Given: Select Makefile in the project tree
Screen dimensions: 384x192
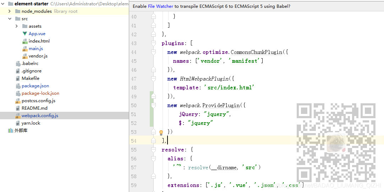Looking at the screenshot, I should (x=31, y=78).
